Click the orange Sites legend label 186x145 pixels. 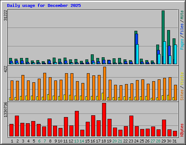[x=182, y=95]
